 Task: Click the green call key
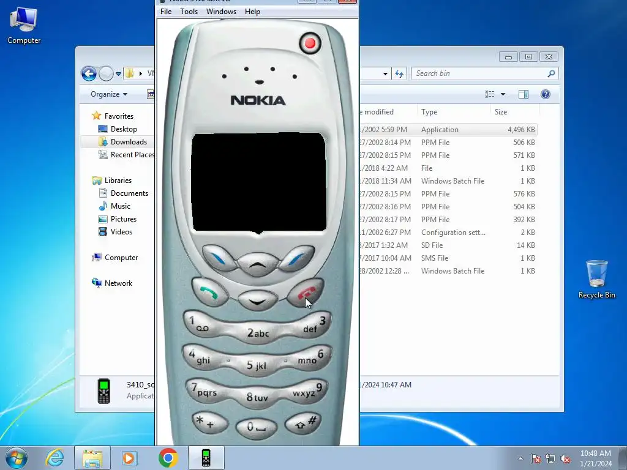coord(209,293)
